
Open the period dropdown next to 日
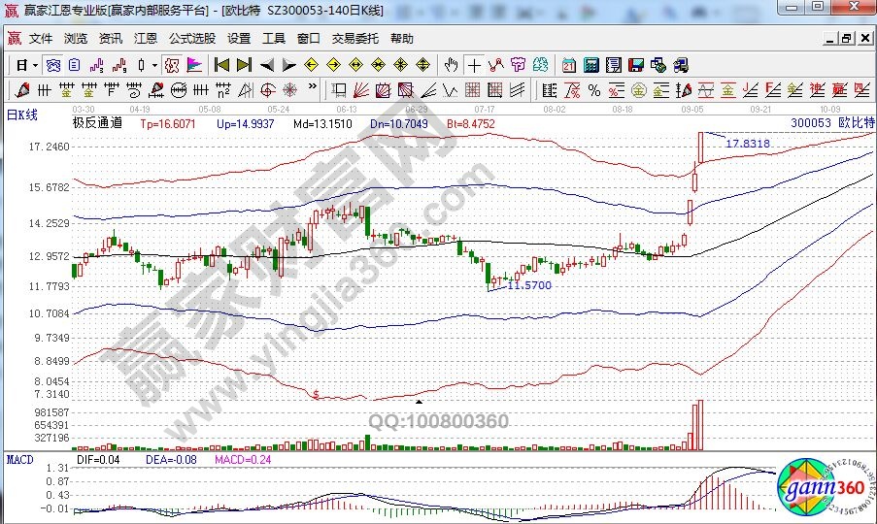coord(36,65)
